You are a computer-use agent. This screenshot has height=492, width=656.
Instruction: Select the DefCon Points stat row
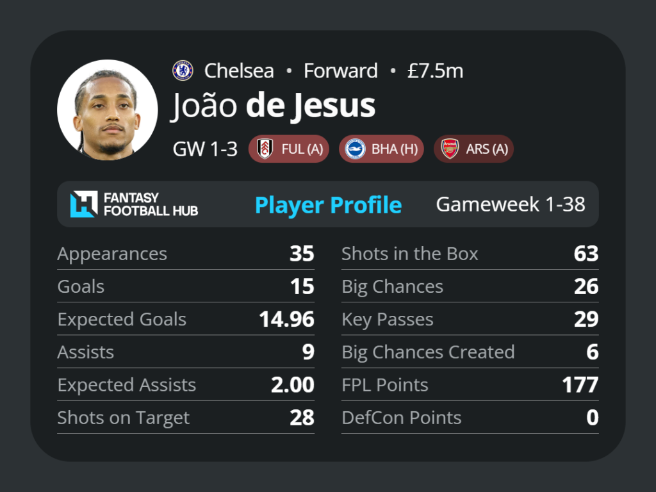pos(470,418)
